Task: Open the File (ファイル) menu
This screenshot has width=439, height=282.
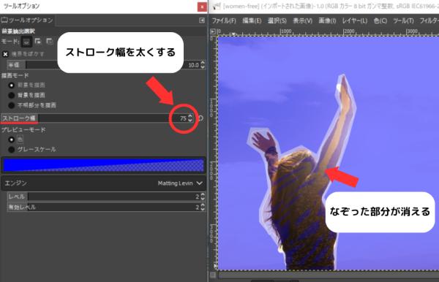Action: (224, 20)
